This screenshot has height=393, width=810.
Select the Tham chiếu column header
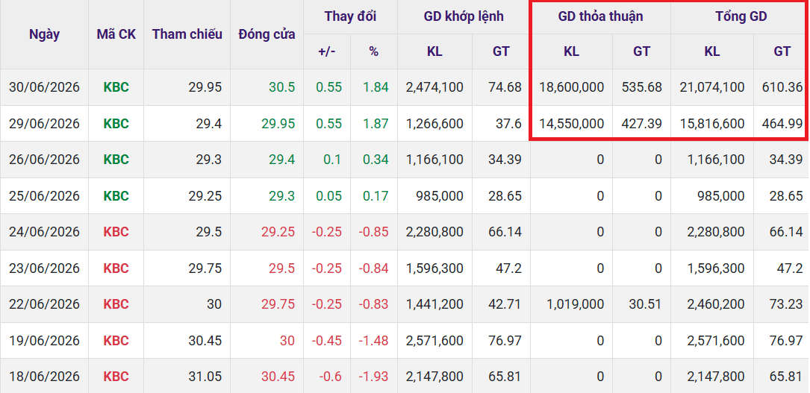tap(187, 34)
